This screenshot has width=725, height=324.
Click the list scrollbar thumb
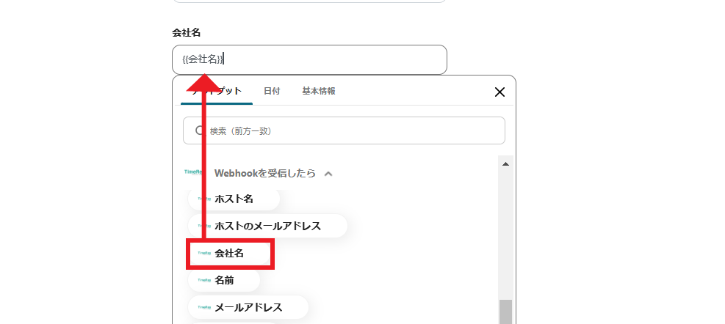pyautogui.click(x=506, y=312)
